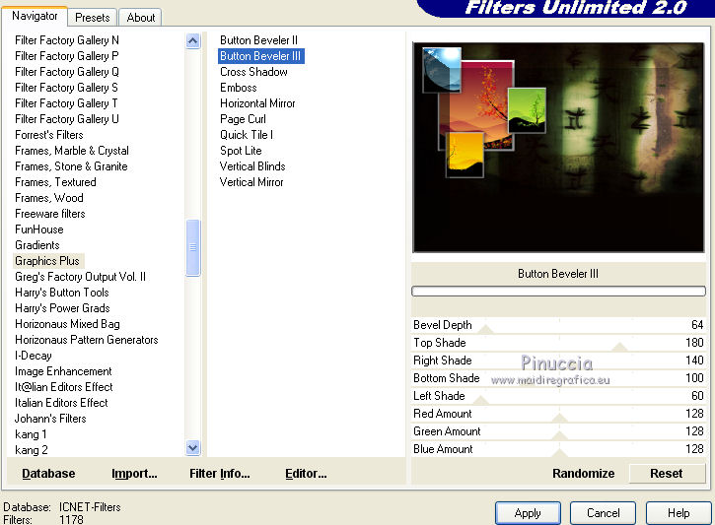Select the I-Decay category
The image size is (715, 525).
[33, 356]
